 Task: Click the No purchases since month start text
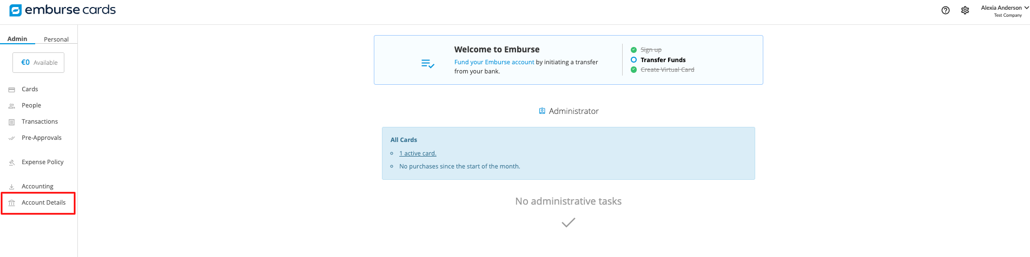459,166
